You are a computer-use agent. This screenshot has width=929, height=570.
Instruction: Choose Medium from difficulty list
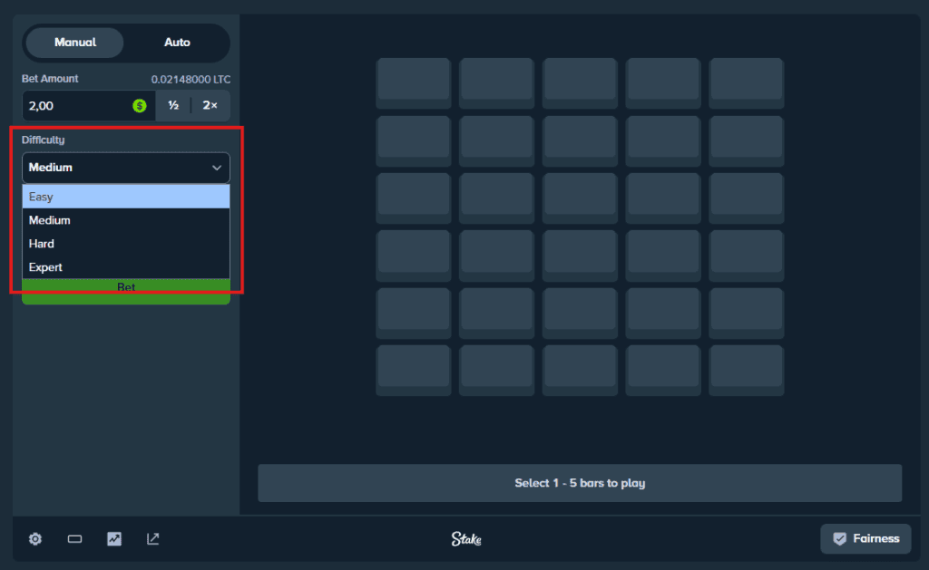click(126, 220)
